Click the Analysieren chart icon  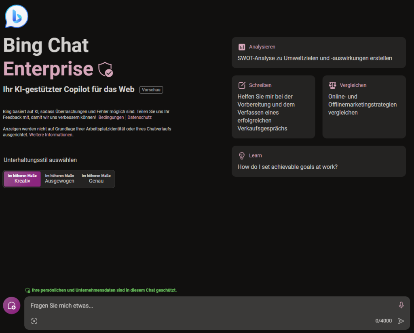tap(242, 47)
